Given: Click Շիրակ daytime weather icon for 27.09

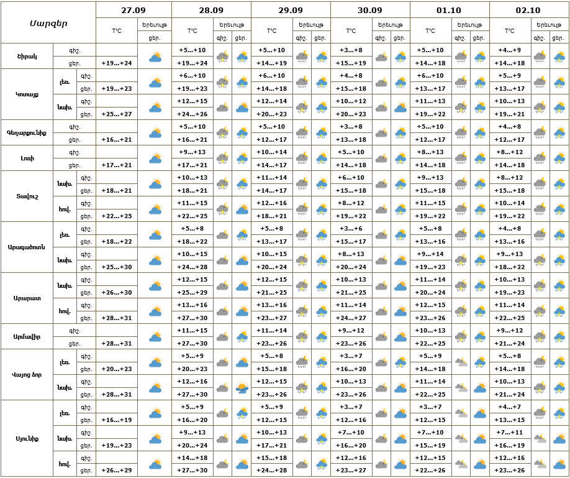Looking at the screenshot, I should click(x=155, y=57).
